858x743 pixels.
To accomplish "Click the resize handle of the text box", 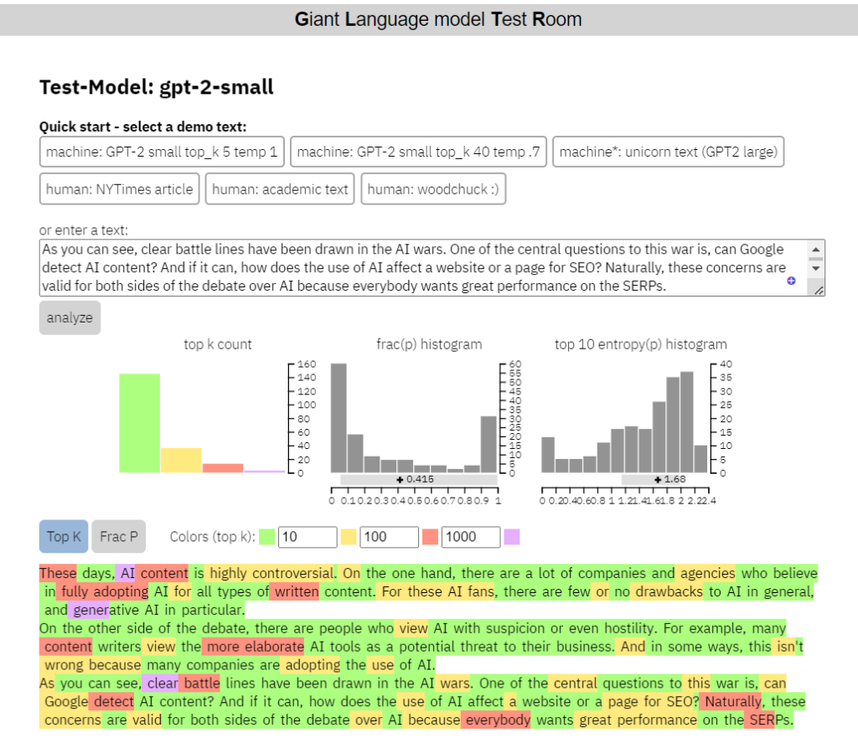I will (x=819, y=291).
